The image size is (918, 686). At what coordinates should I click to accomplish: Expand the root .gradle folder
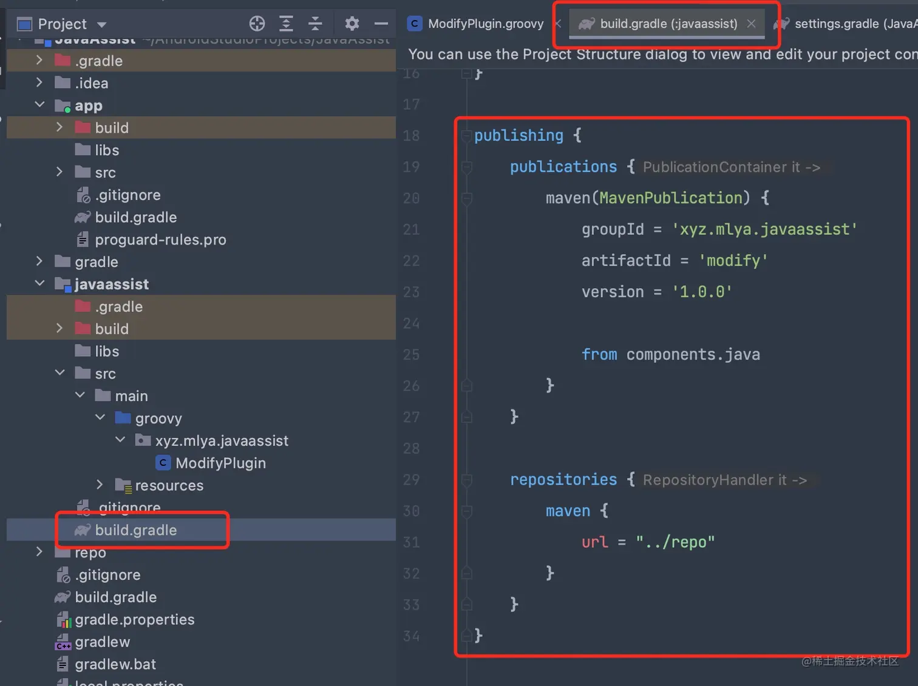pyautogui.click(x=39, y=60)
